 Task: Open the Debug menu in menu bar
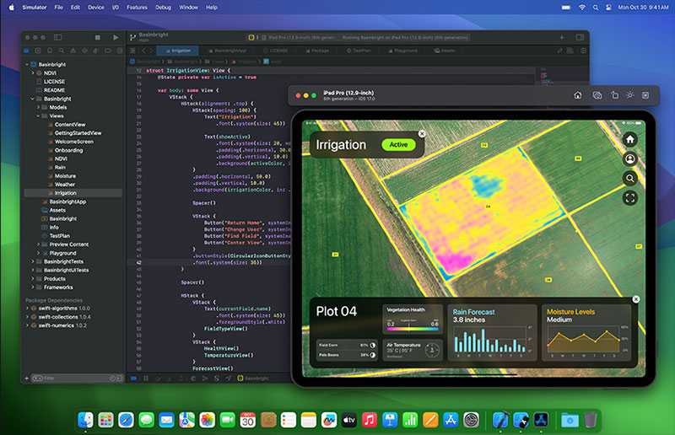[x=161, y=7]
